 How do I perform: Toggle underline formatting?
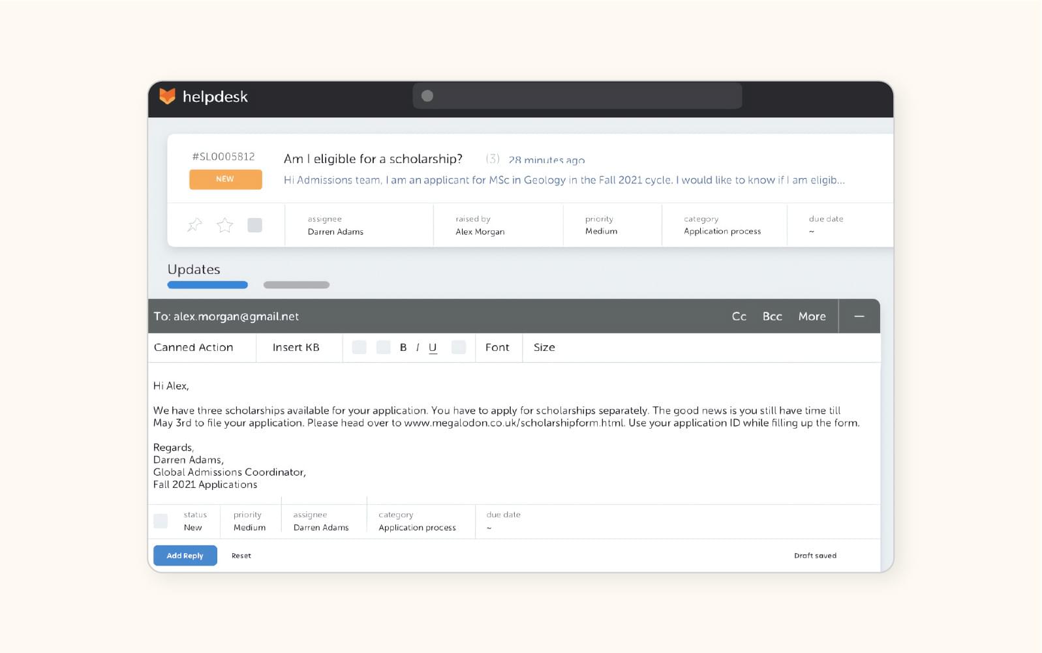click(x=433, y=348)
